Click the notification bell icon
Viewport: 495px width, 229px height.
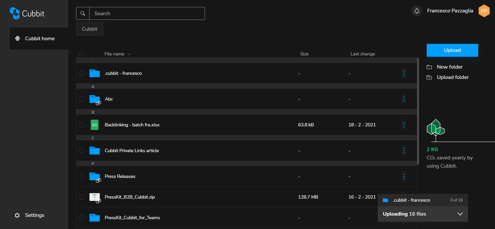pos(417,11)
